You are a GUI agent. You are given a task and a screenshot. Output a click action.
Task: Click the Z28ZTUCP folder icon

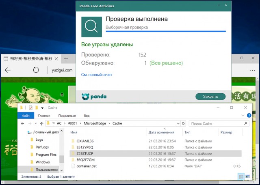[x=73, y=153]
